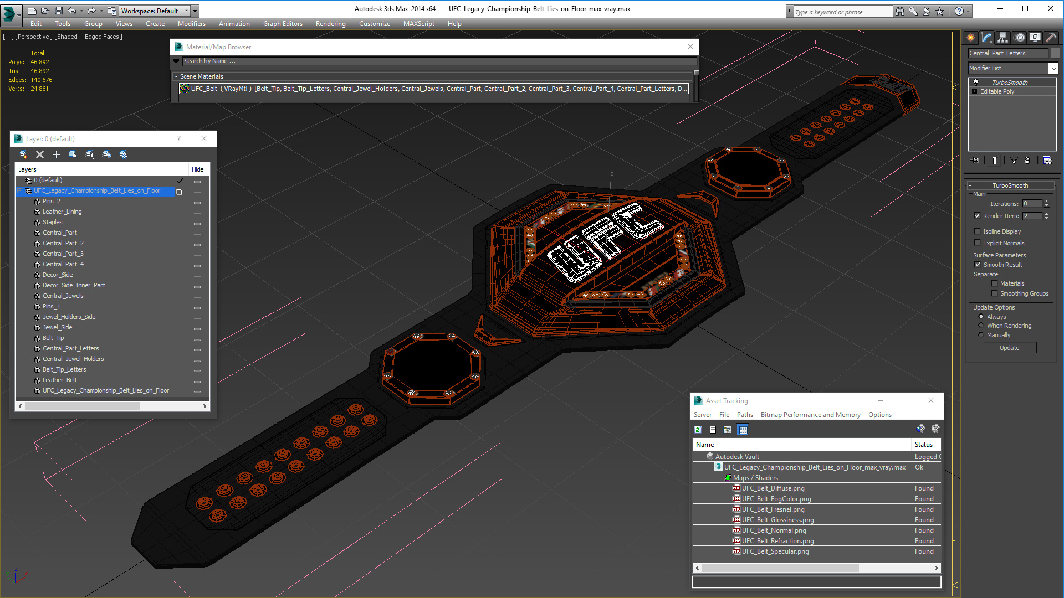Click Configure Modifier Sets icon
The width and height of the screenshot is (1064, 598).
[x=1047, y=160]
